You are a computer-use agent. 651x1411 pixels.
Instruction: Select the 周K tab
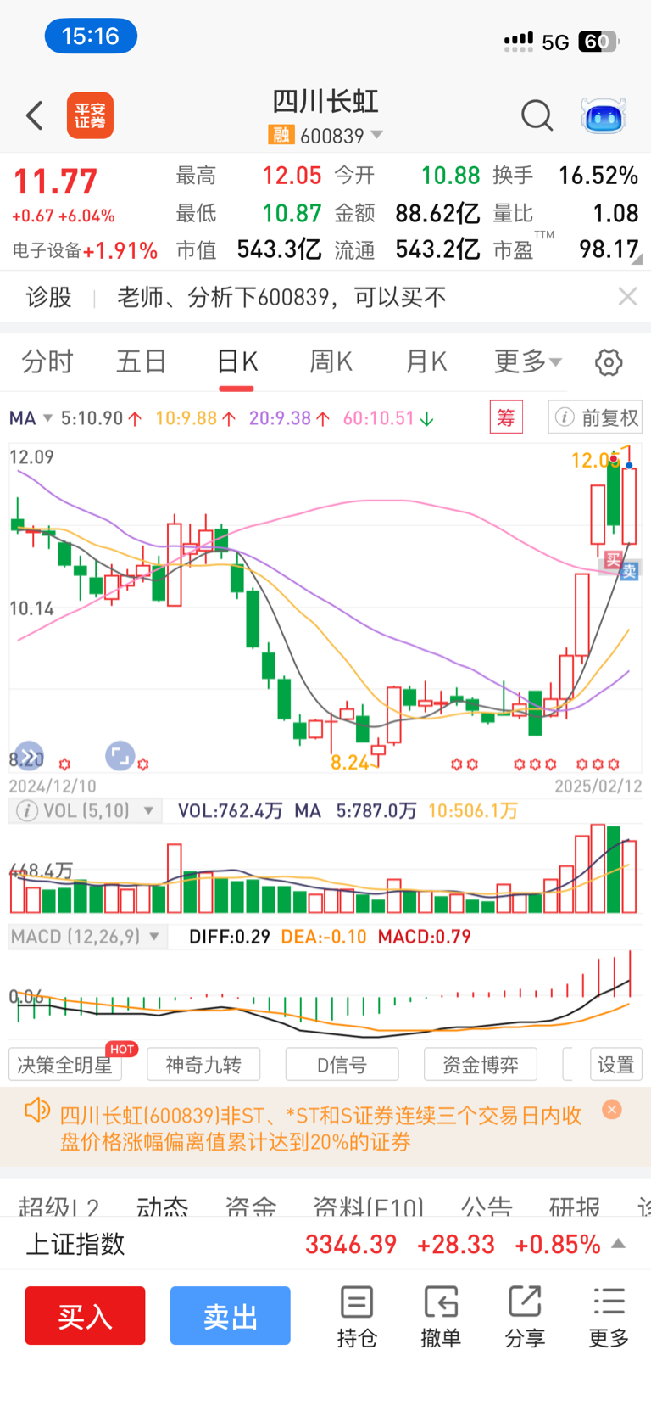(331, 362)
